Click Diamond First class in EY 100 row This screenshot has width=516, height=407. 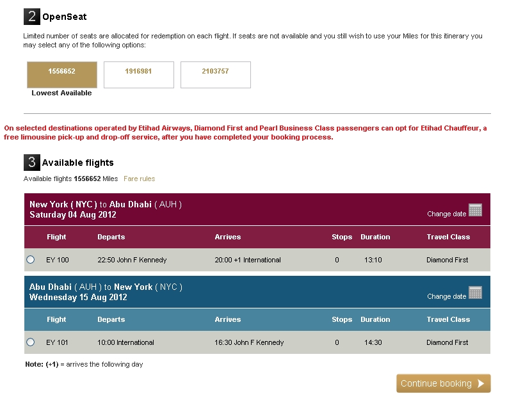pyautogui.click(x=447, y=260)
